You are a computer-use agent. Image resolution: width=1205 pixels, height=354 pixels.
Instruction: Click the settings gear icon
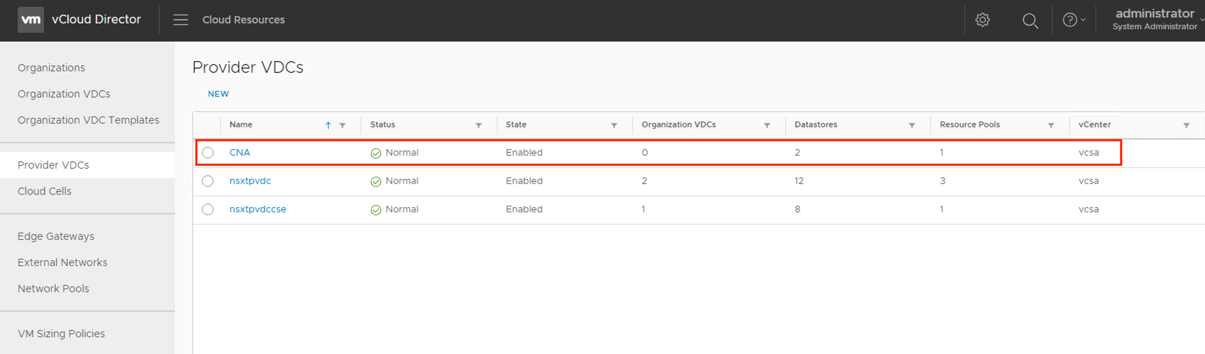click(x=982, y=20)
